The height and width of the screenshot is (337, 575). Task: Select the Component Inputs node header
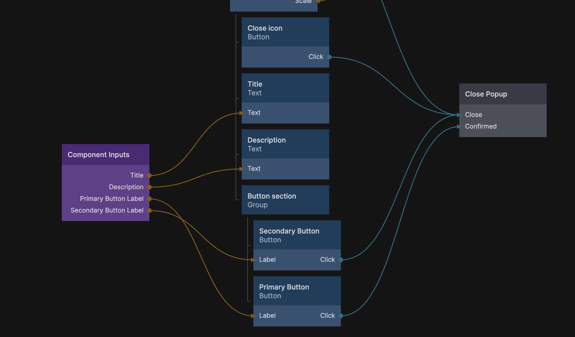tap(106, 155)
